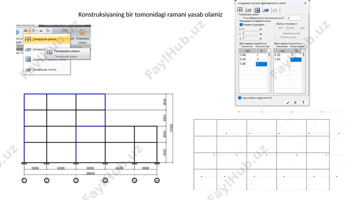Select first-axis N cell with value 3
Viewport: 357px width, 200px height.
(261, 59)
